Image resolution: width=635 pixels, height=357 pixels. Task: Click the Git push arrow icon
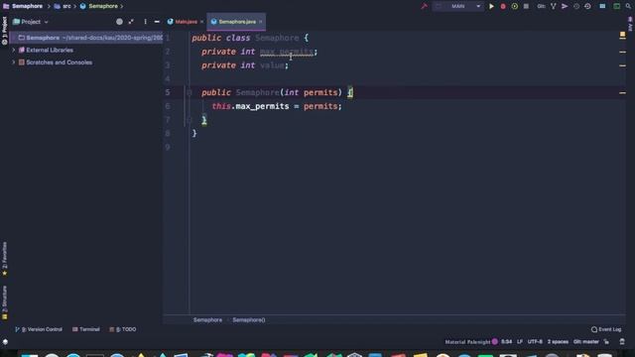(565, 6)
